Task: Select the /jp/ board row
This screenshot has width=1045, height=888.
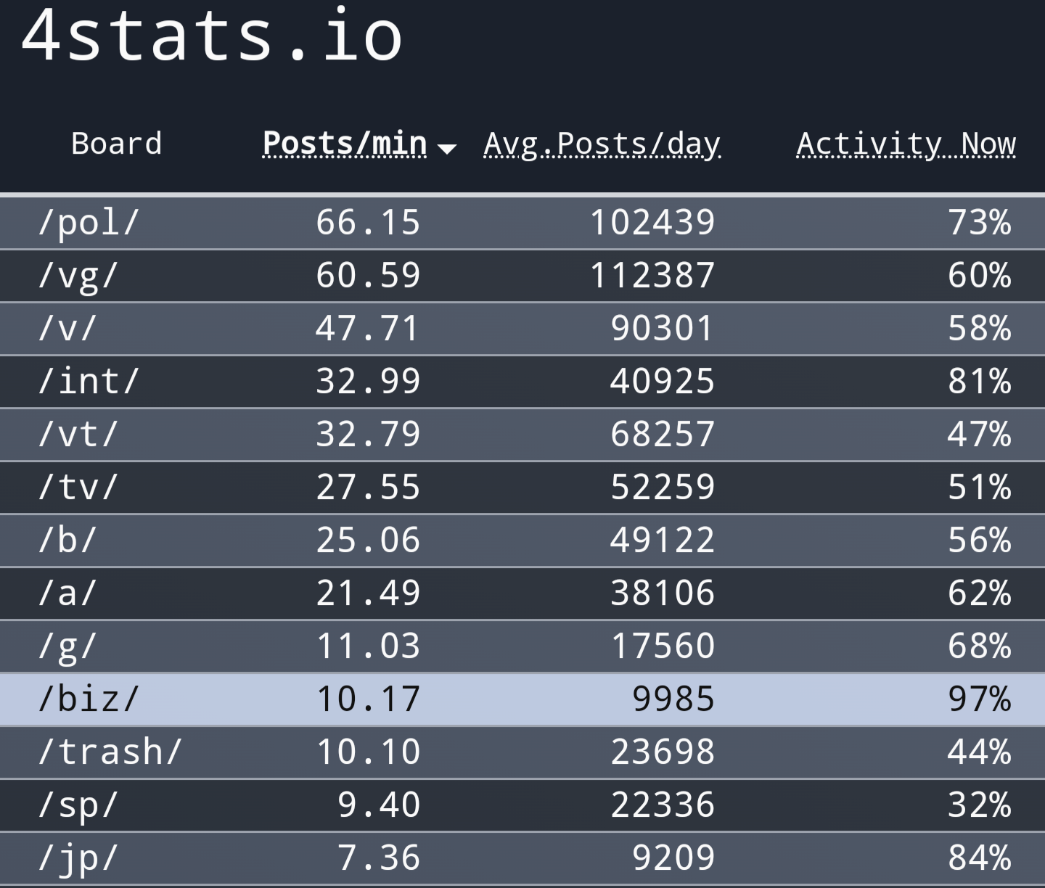Action: point(522,858)
